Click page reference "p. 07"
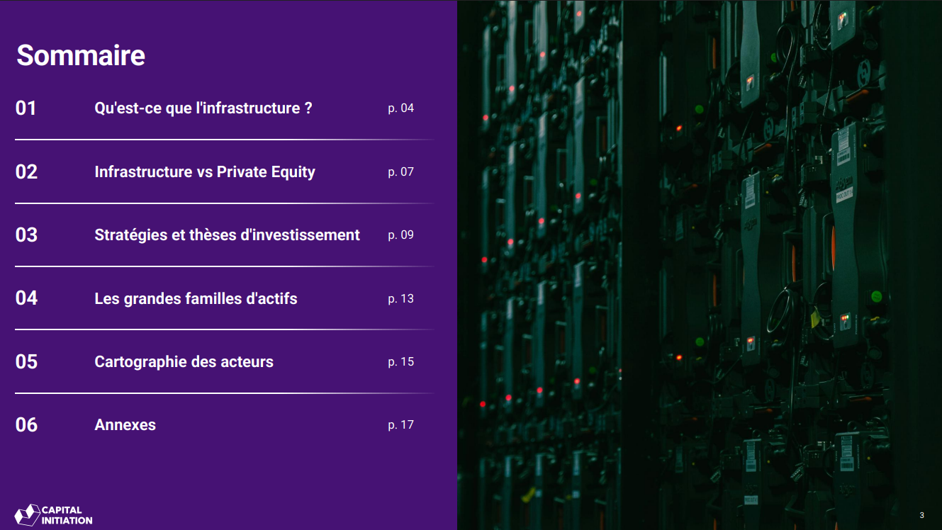942x530 pixels. click(x=400, y=172)
